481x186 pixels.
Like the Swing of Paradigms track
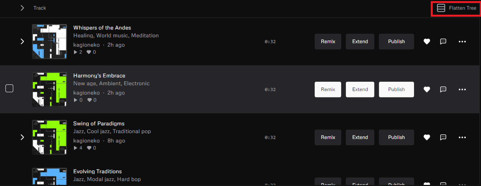click(x=427, y=137)
